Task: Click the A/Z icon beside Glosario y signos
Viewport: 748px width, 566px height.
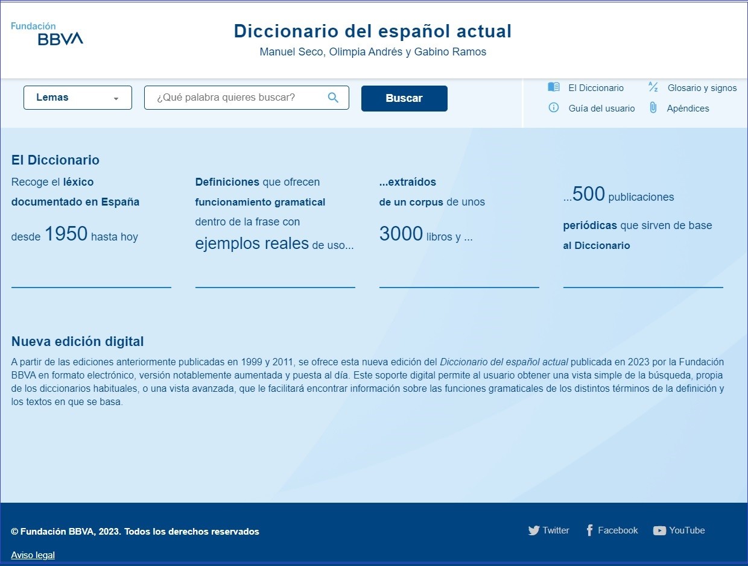Action: pos(653,87)
